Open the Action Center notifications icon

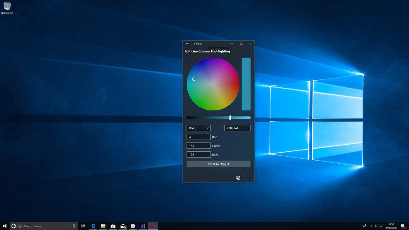[x=403, y=226]
